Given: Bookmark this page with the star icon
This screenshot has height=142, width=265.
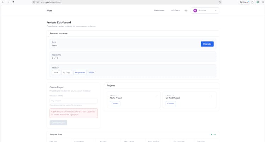Looking at the screenshot, I should [x=220, y=2].
